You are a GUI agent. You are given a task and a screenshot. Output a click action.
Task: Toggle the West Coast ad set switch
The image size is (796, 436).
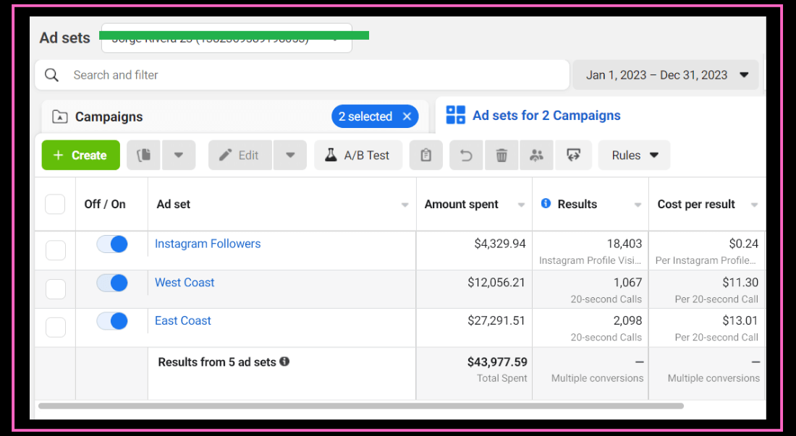click(112, 283)
